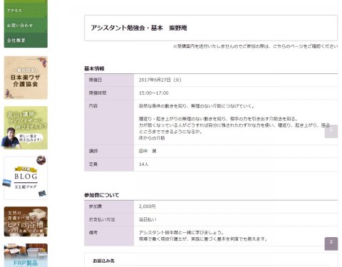Open the アクセス menu item
The height and width of the screenshot is (267, 342).
click(26, 10)
